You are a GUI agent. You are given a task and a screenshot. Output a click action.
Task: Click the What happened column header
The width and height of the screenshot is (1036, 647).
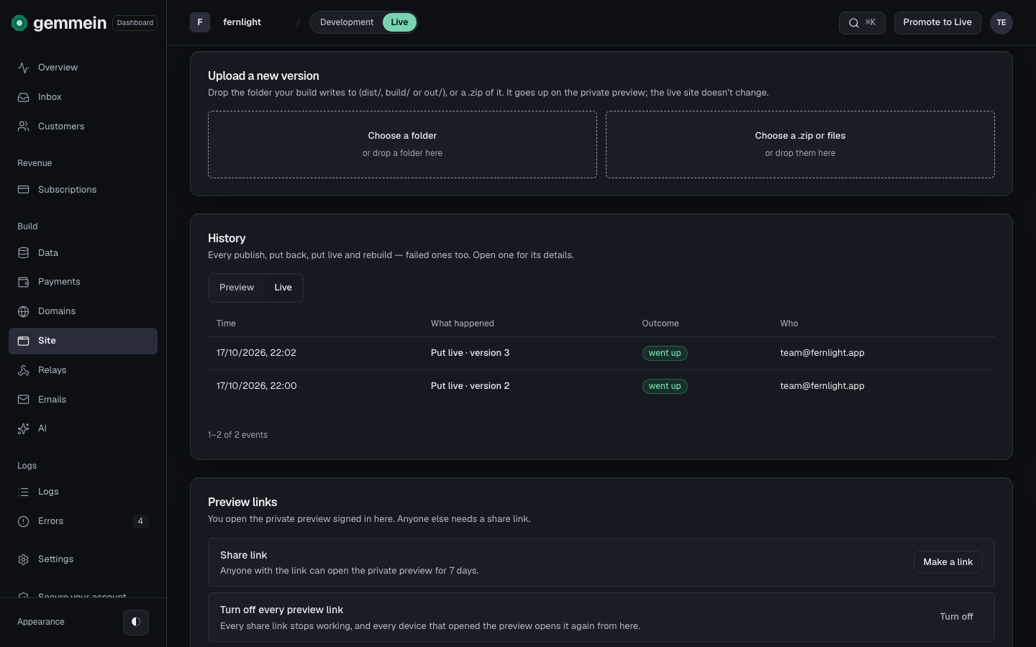[463, 323]
